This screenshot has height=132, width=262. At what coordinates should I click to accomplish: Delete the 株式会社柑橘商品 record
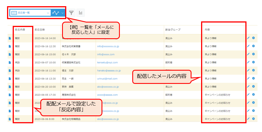[254, 119]
